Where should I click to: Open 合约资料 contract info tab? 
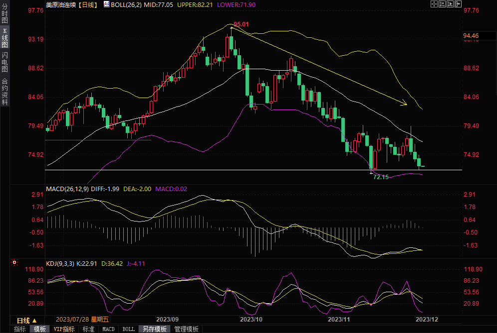[x=4, y=91]
